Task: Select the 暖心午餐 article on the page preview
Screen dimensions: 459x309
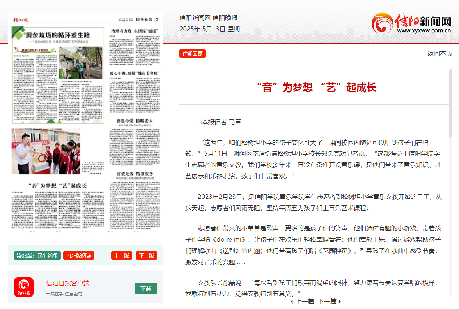Action: pyautogui.click(x=134, y=73)
